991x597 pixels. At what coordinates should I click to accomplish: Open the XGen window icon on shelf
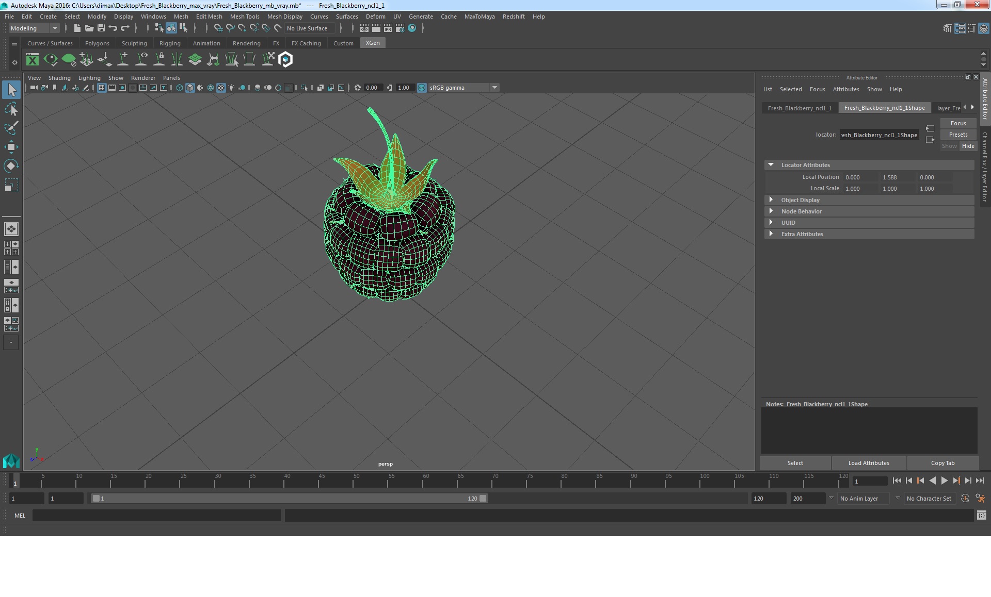[x=33, y=60]
